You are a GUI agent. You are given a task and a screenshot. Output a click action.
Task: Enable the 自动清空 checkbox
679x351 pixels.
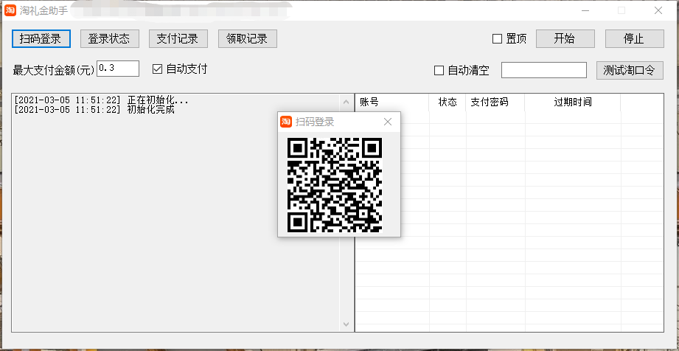click(x=439, y=71)
